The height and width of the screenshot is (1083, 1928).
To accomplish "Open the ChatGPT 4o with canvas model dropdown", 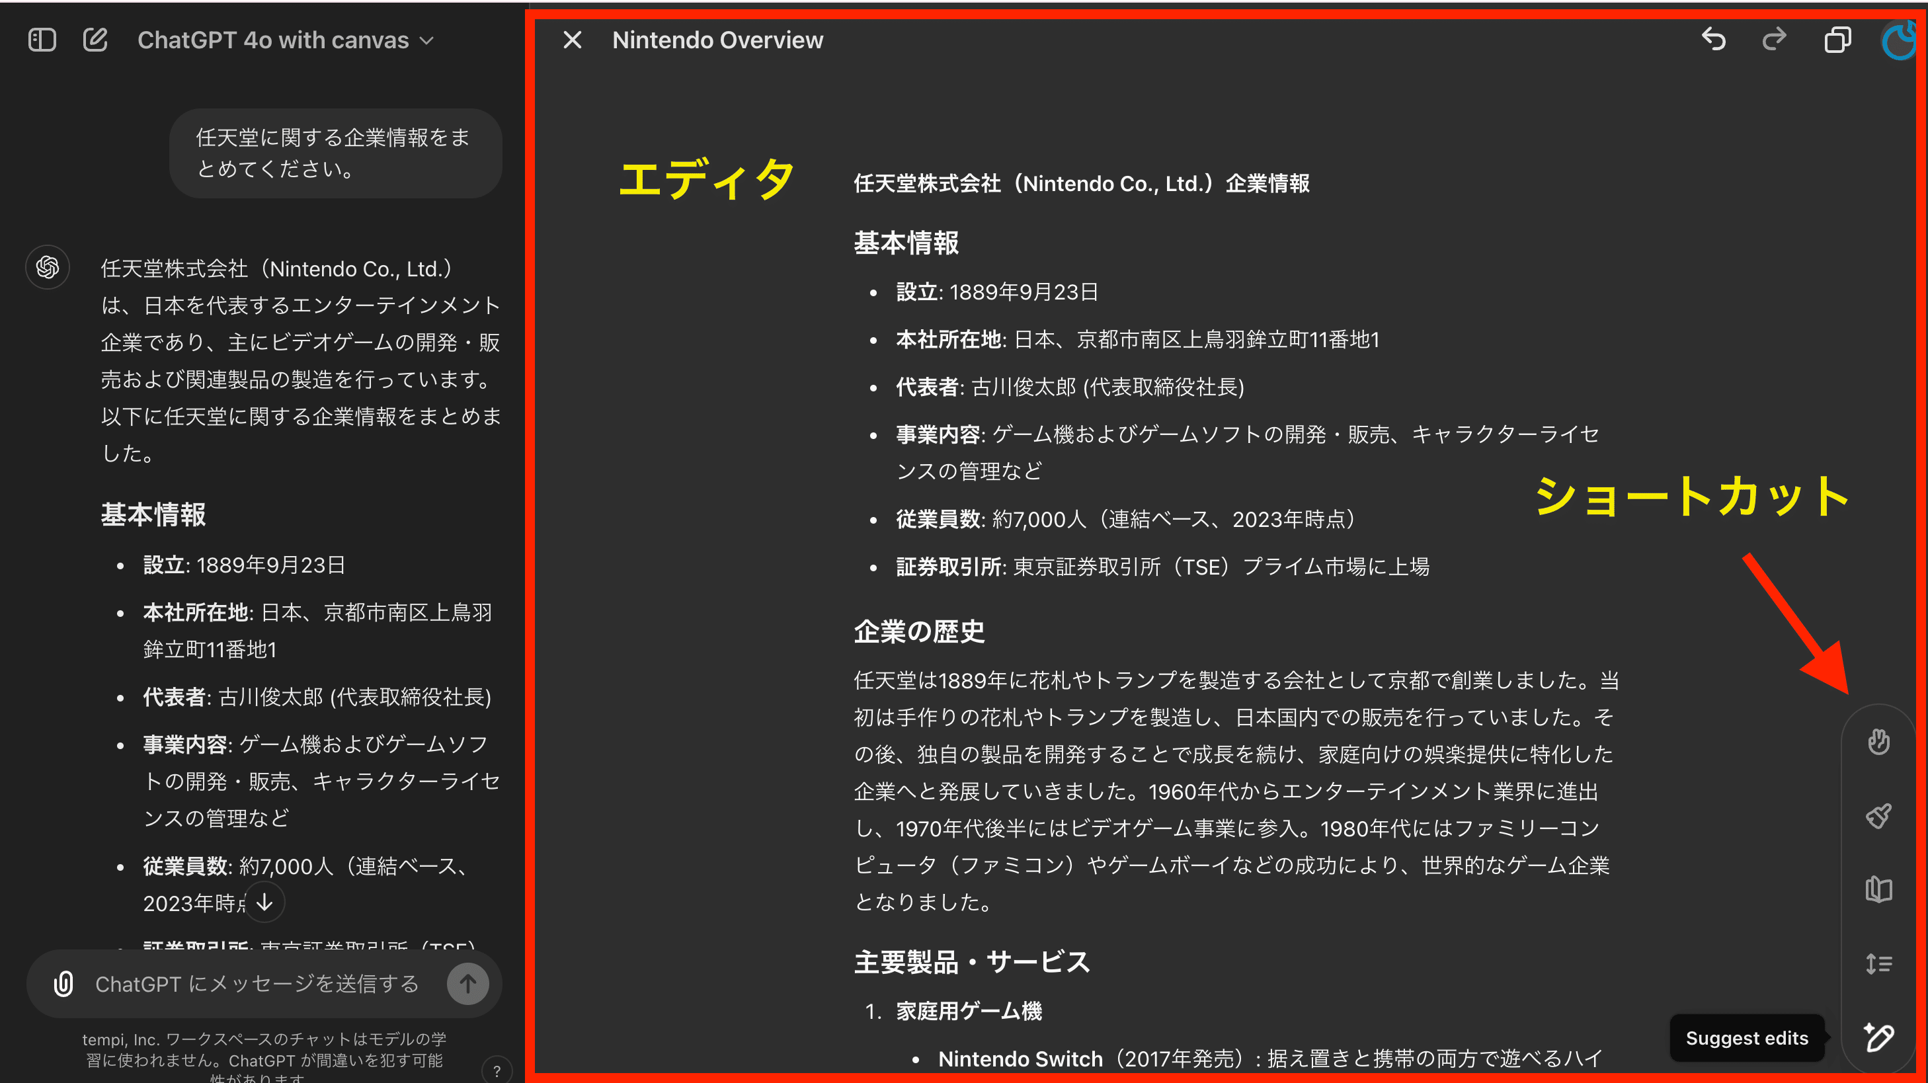I will tap(284, 40).
